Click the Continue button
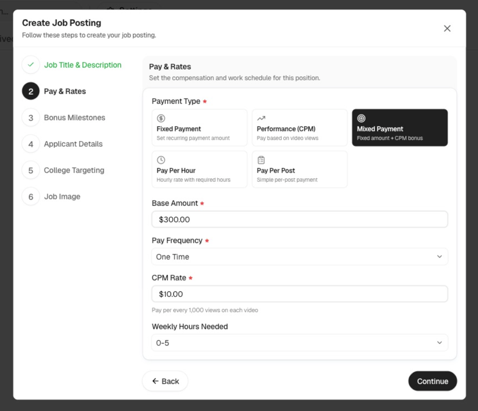The width and height of the screenshot is (478, 411). point(432,381)
